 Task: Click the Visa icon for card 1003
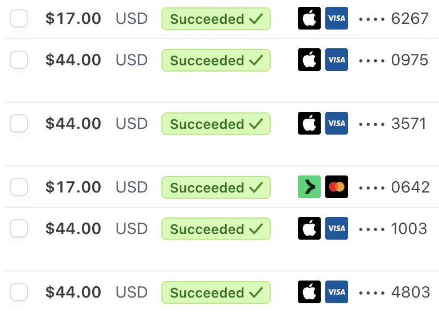(337, 228)
